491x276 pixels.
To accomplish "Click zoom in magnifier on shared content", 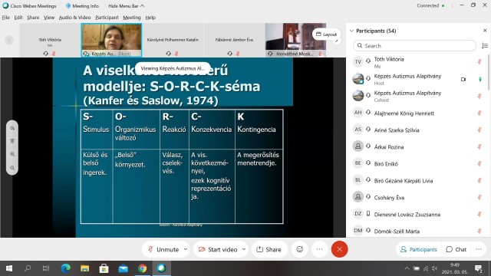I will click(x=12, y=154).
